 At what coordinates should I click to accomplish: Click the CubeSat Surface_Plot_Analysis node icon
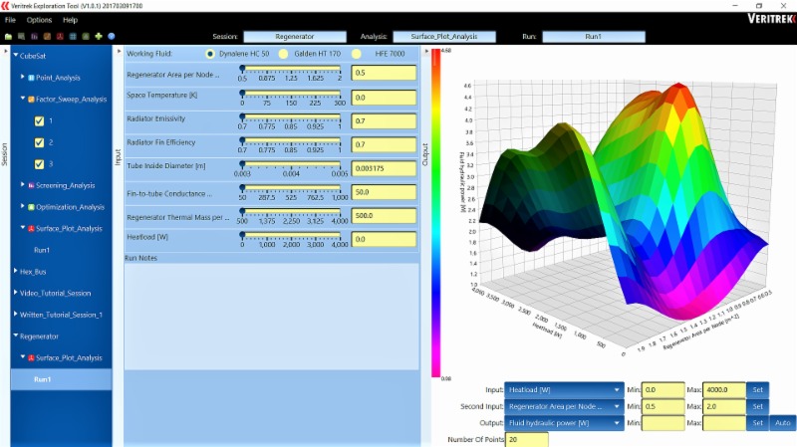(31, 229)
